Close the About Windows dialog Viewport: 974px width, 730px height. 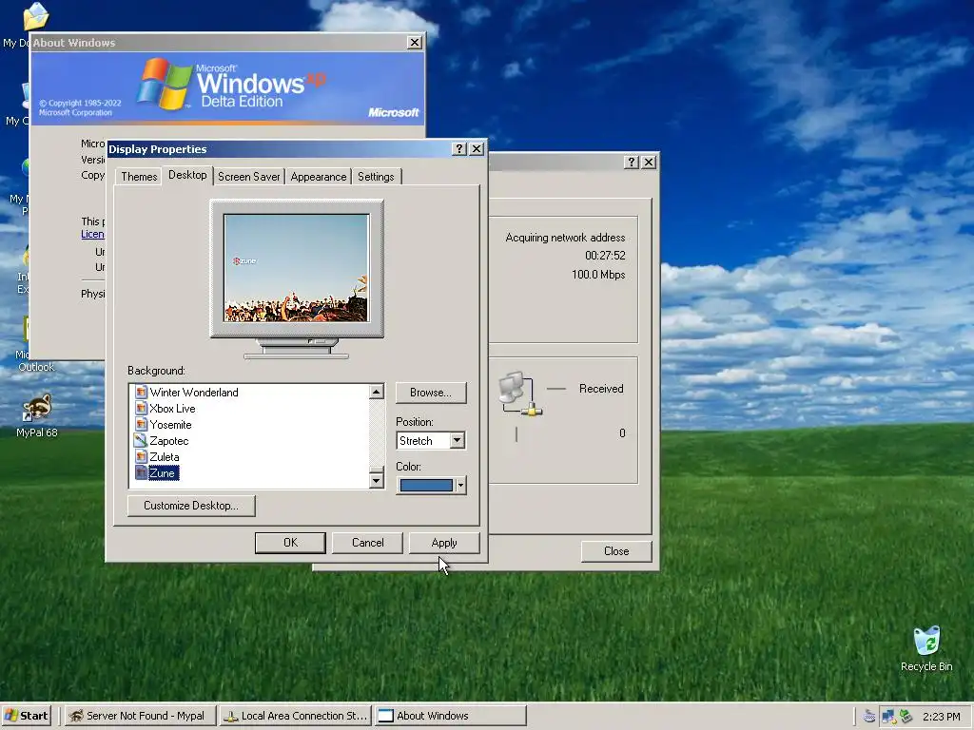pos(415,42)
